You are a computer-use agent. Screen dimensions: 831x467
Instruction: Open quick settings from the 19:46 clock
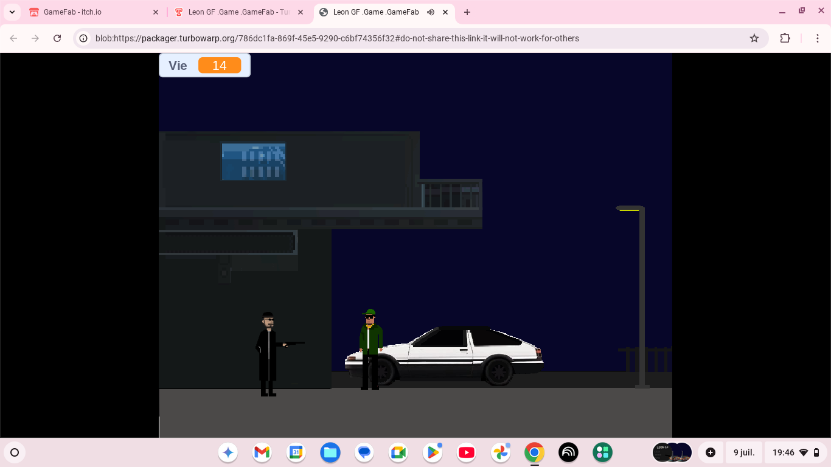tap(784, 452)
